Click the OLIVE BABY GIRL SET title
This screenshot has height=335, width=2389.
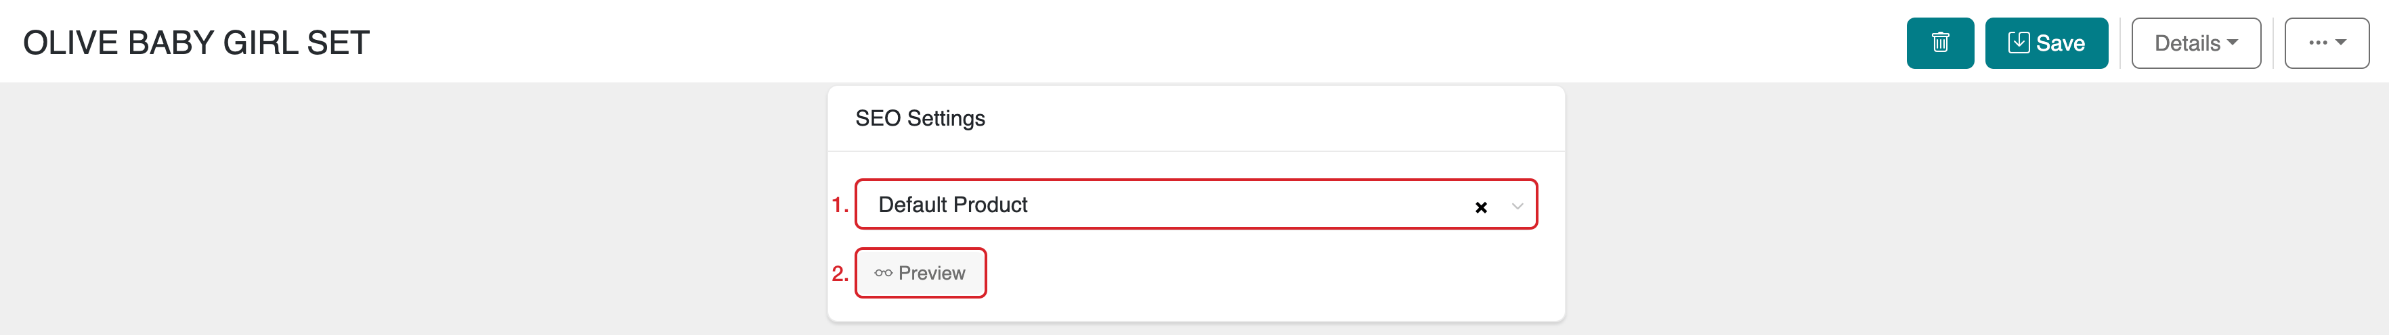[196, 43]
